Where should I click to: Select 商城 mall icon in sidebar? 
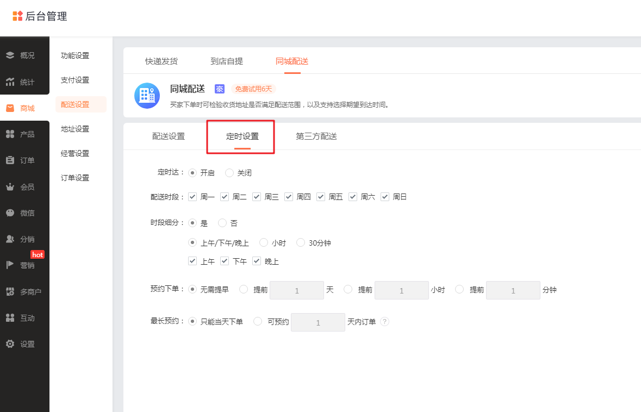click(10, 108)
